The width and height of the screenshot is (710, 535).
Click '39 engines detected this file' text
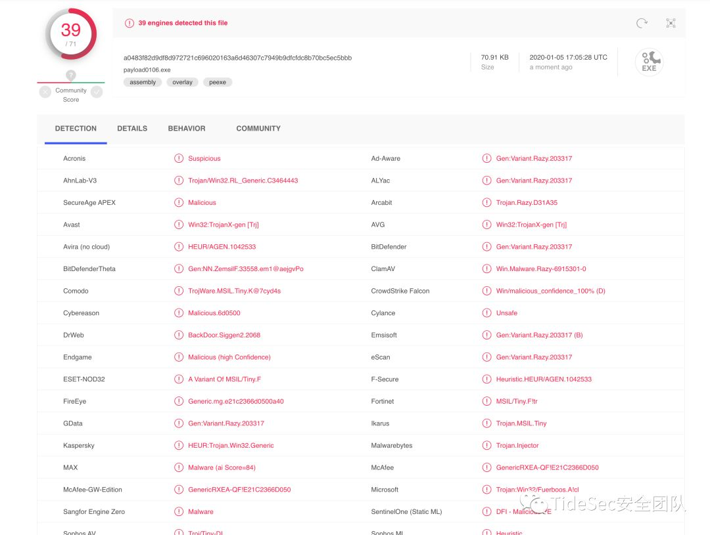183,23
